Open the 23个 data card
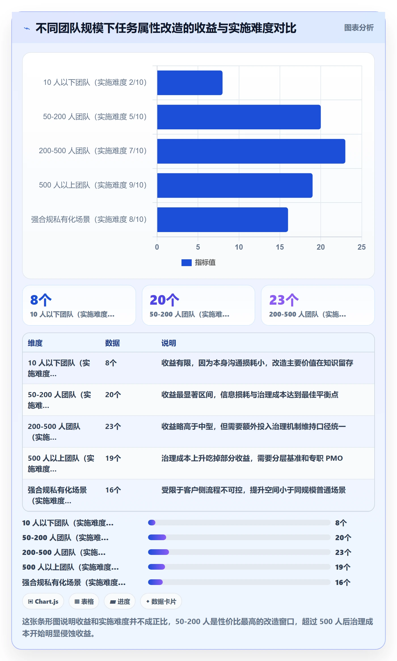The height and width of the screenshot is (661, 397). coord(318,305)
